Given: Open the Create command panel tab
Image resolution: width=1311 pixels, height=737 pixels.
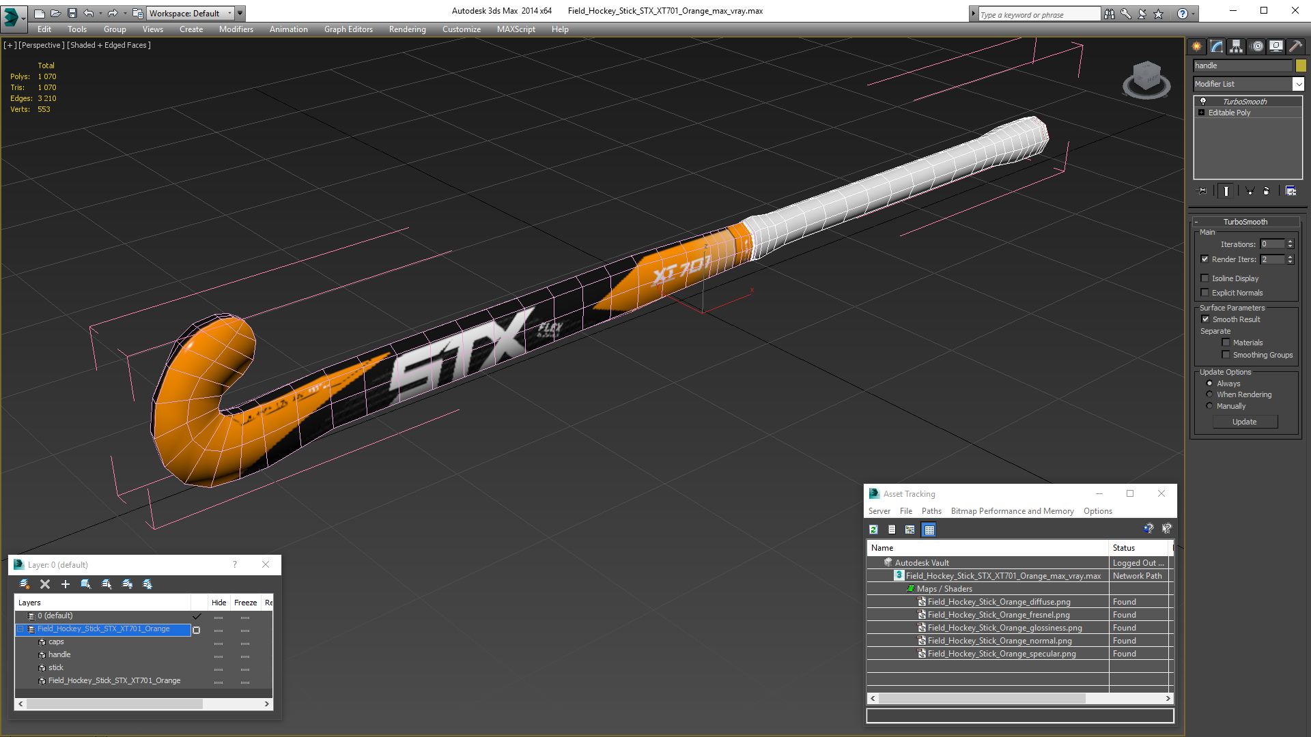Looking at the screenshot, I should (1196, 46).
